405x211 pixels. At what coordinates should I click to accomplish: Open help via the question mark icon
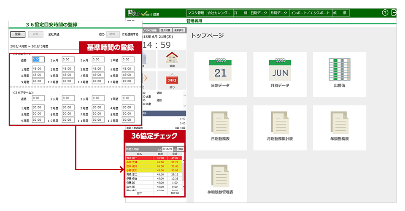coord(385,13)
